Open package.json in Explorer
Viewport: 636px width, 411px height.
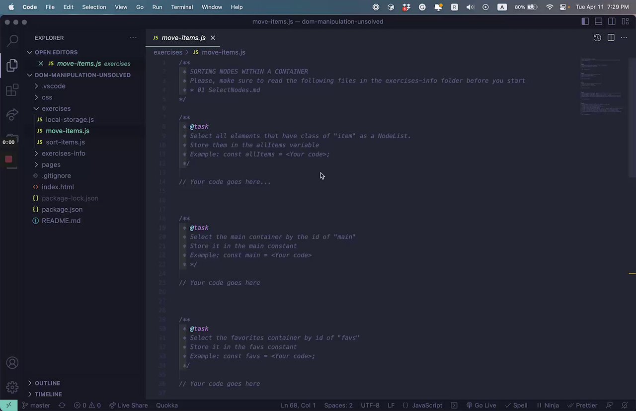click(62, 209)
